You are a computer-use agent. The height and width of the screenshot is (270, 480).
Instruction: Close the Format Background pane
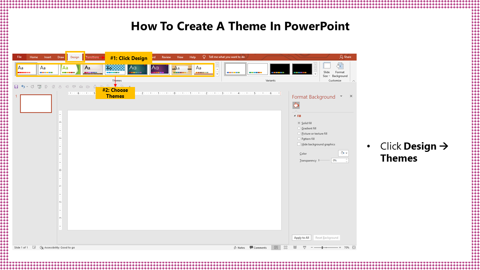[x=351, y=96]
